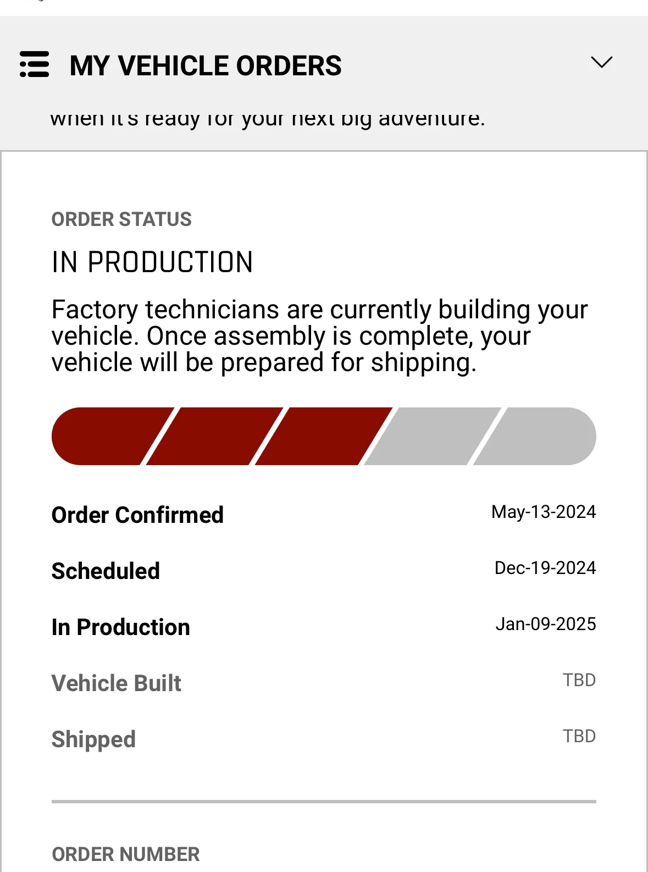Click the last gray progress segment
The width and height of the screenshot is (648, 872).
click(535, 436)
